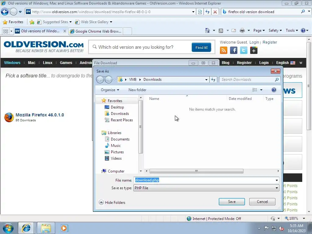Open the Tools menu in command bar
This screenshot has height=234, width=312.
point(292,30)
